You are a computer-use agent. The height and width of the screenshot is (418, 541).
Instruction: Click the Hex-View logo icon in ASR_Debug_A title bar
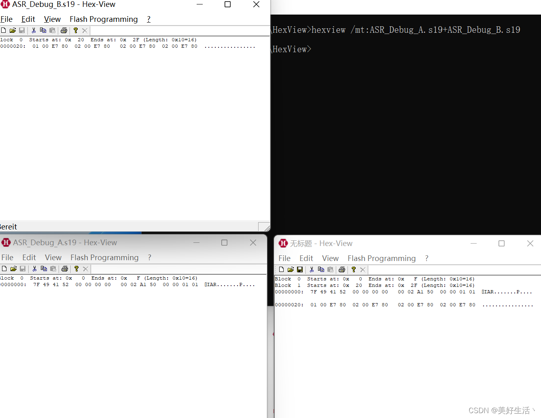coord(6,243)
